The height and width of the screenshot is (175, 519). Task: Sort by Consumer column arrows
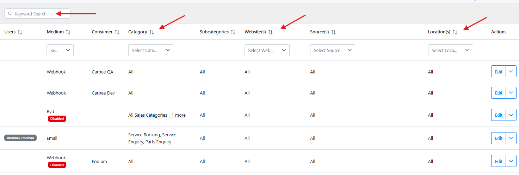point(117,32)
